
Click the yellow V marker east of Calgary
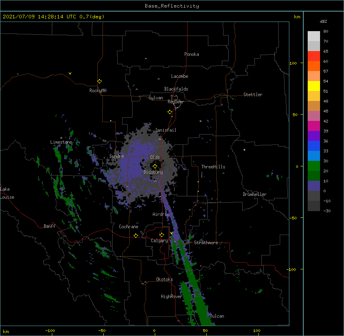171,233
